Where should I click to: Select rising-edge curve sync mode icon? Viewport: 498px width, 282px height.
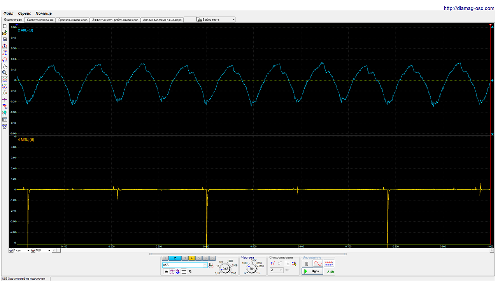[x=273, y=263]
